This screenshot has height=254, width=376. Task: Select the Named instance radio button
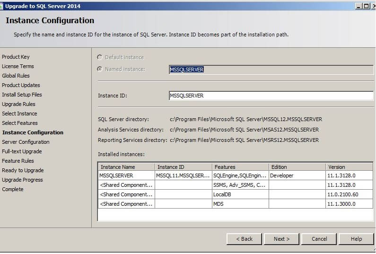click(100, 69)
